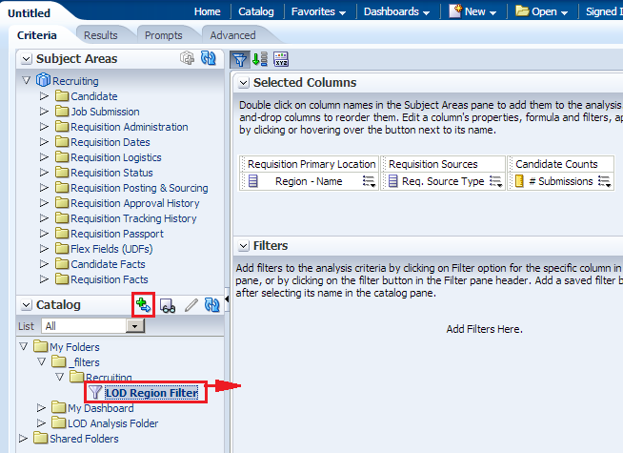The height and width of the screenshot is (453, 623).
Task: Expand the Requisition Status folder
Action: (x=44, y=173)
